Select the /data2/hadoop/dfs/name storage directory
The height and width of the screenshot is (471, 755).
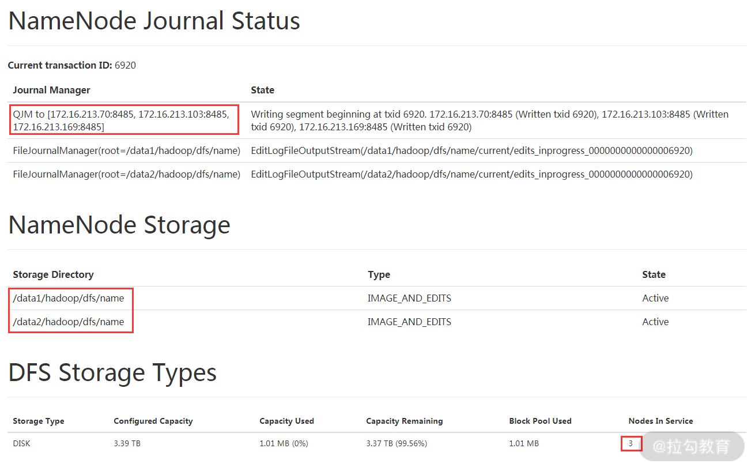69,322
